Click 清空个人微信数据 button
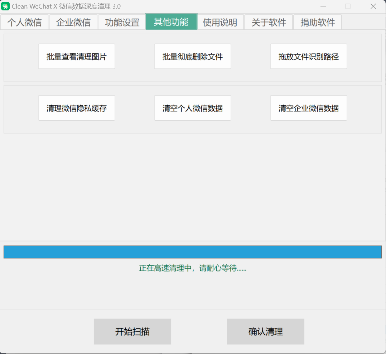 pyautogui.click(x=193, y=108)
